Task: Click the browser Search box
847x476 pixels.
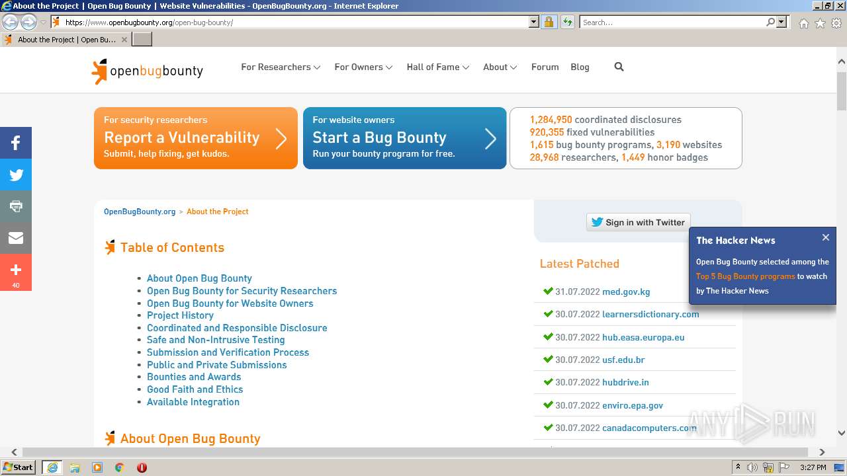Action: tap(672, 22)
